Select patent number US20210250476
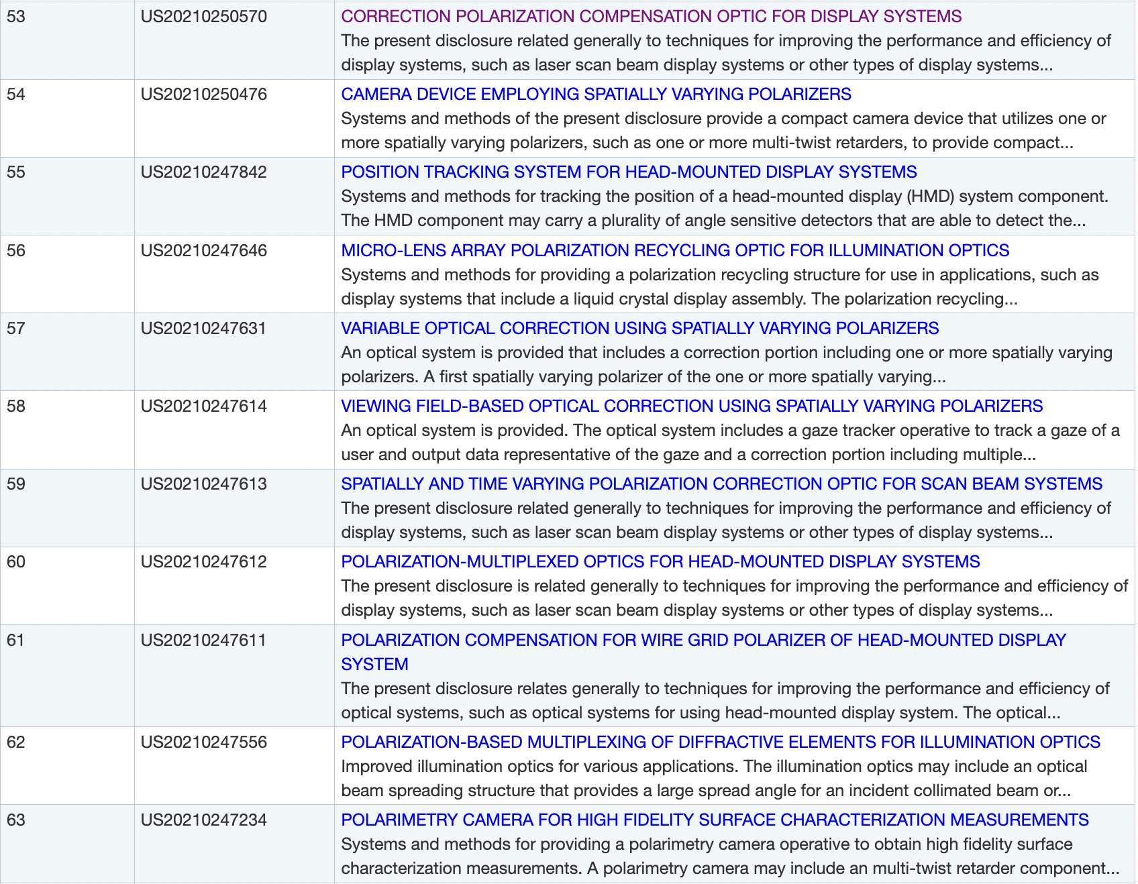Viewport: 1138px width, 884px height. [204, 94]
